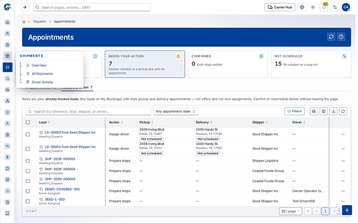The height and width of the screenshot is (223, 358).
Task: Switch to the Needs my action tab
Action: click(x=77, y=87)
